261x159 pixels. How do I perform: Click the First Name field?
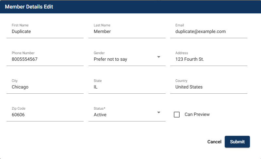point(45,32)
